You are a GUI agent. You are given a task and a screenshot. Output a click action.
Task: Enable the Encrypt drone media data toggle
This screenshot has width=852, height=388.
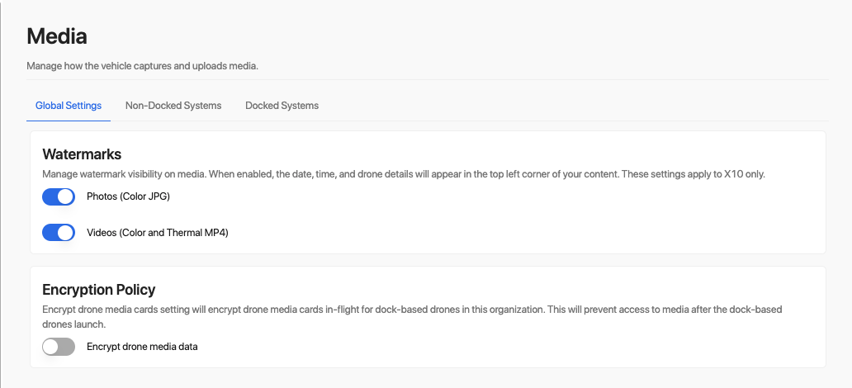pos(59,347)
